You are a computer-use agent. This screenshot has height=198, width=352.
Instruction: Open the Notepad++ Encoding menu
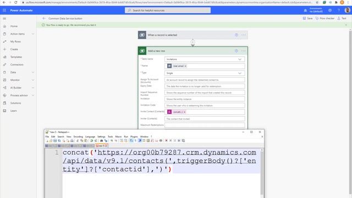coord(78,137)
